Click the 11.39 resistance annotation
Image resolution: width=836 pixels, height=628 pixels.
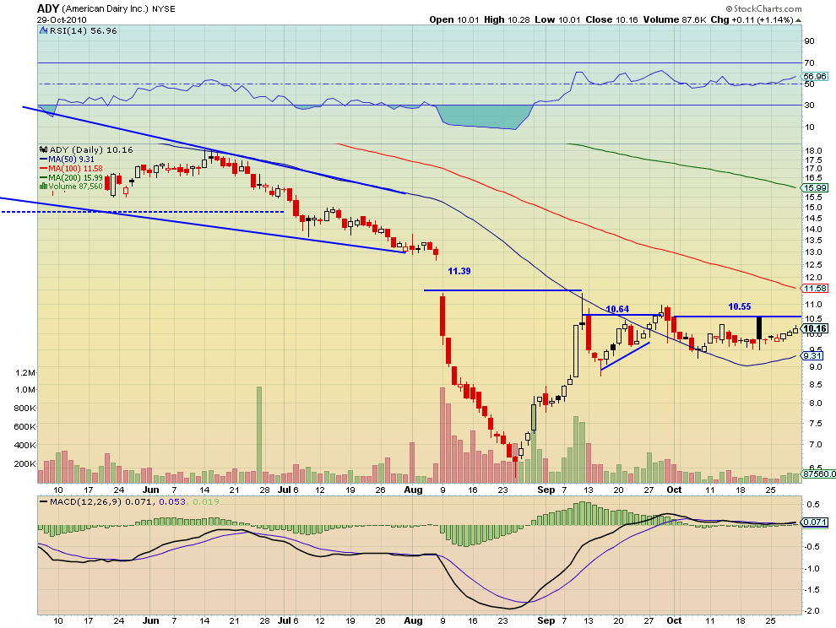[459, 271]
